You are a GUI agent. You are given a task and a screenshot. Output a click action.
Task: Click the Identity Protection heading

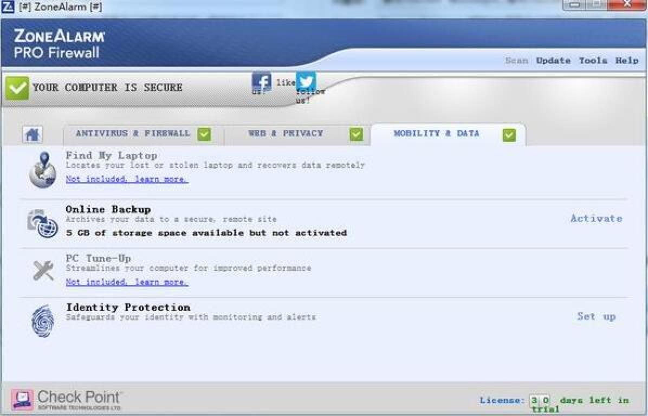(128, 307)
